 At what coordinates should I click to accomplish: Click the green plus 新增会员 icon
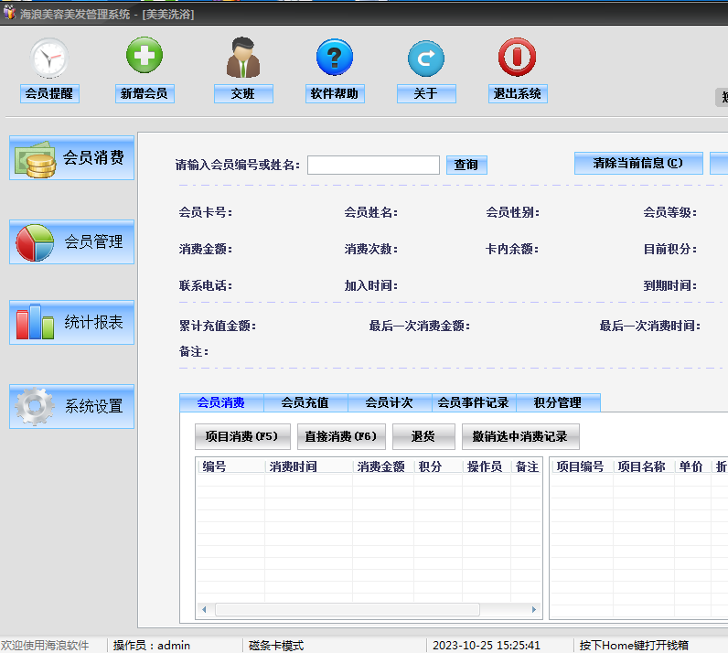[x=145, y=55]
